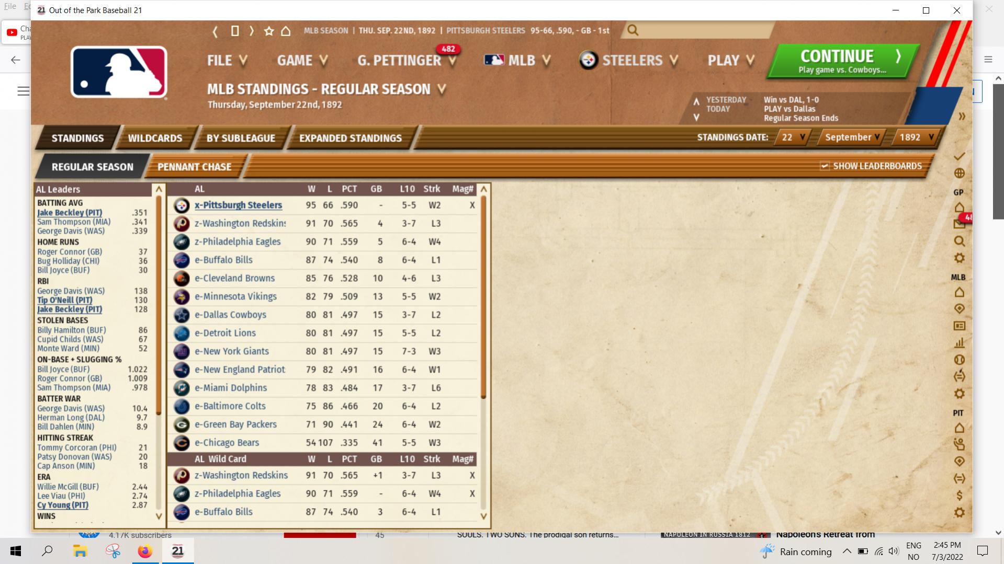Click the checkmark icon in right sidebar
The width and height of the screenshot is (1004, 564).
(959, 156)
